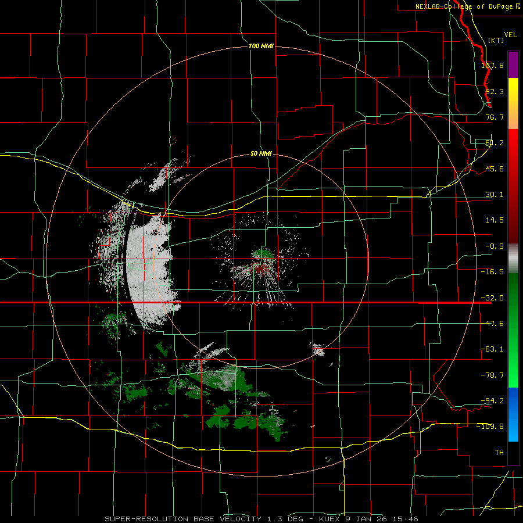The height and width of the screenshot is (523, 523).
Task: Select the -0.9 velocity scale value
Action: pos(495,246)
